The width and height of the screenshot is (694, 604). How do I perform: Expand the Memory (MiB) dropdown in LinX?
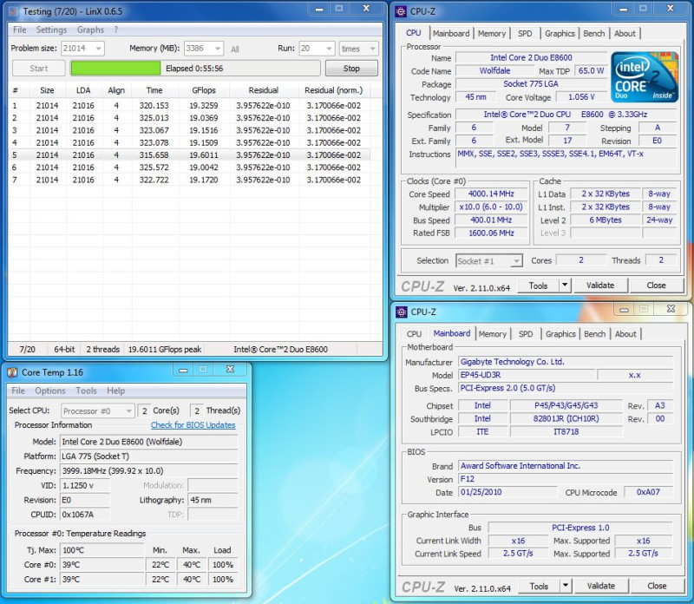(x=218, y=49)
